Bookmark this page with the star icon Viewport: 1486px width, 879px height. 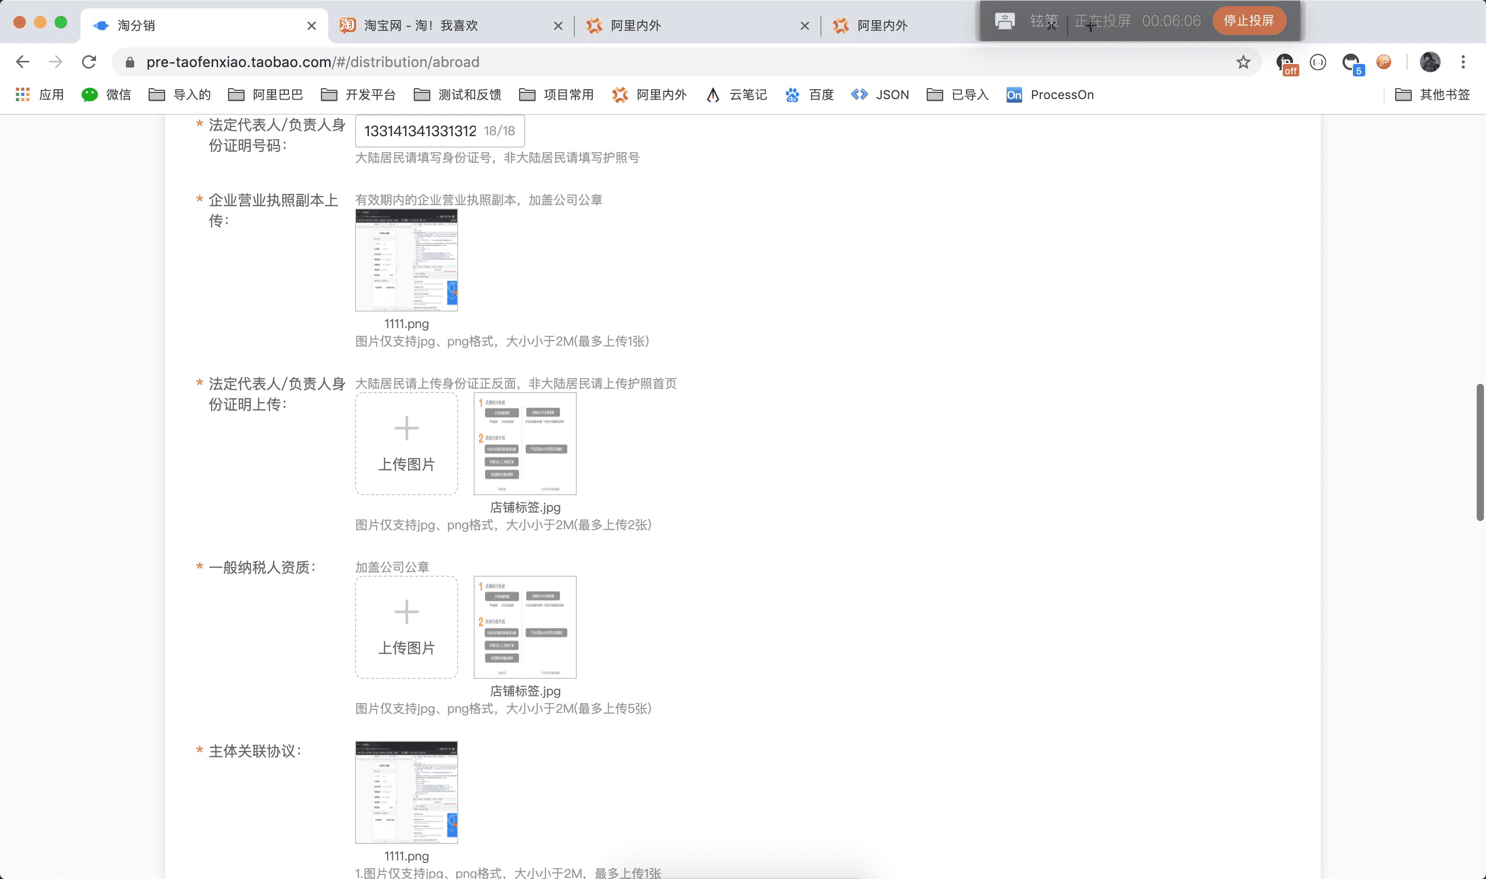coord(1243,62)
